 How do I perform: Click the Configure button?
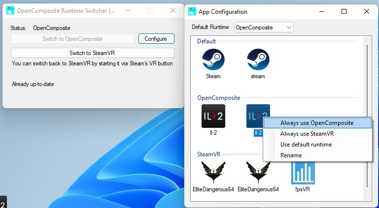pos(156,39)
